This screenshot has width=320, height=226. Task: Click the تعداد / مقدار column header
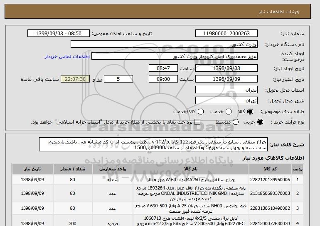click(73, 169)
